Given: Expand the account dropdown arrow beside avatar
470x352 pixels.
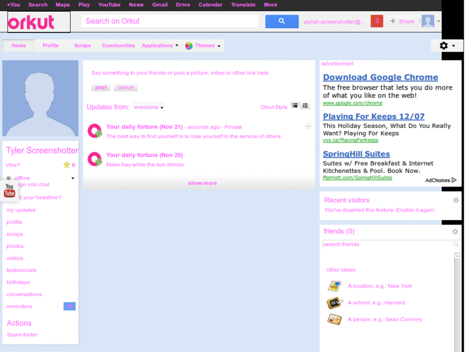Looking at the screenshot, I should (x=438, y=21).
